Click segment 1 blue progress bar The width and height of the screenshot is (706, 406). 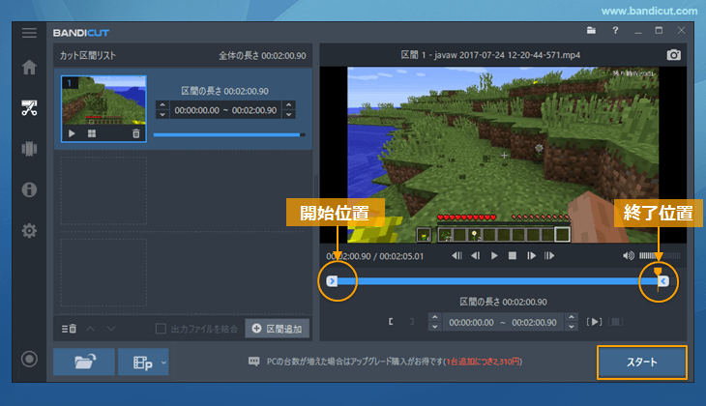point(229,134)
